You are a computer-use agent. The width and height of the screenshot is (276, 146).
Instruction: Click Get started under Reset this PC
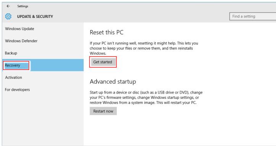click(103, 62)
